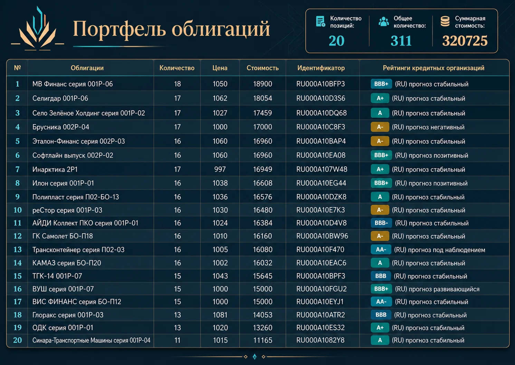This screenshot has height=365, width=515.
Task: Click the Облигации column header
Action: 87,68
